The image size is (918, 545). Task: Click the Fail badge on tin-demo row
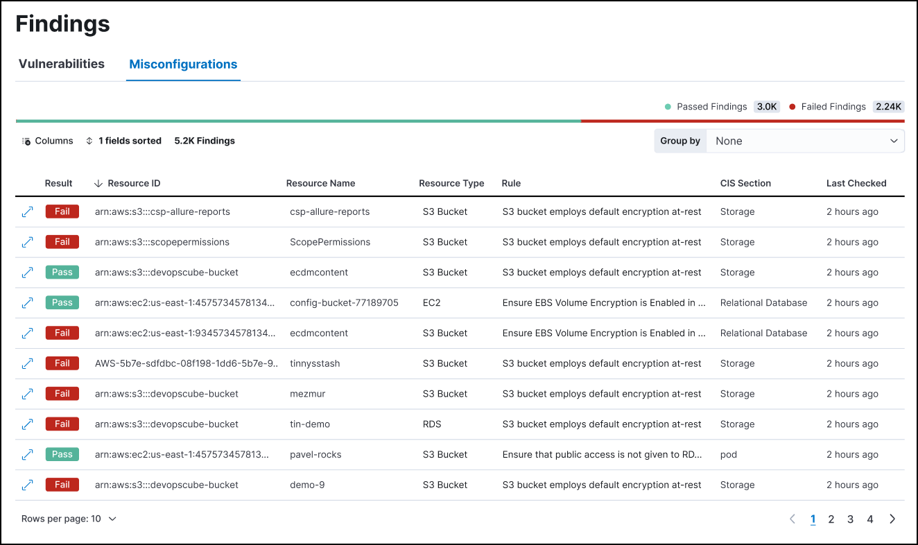tap(62, 424)
